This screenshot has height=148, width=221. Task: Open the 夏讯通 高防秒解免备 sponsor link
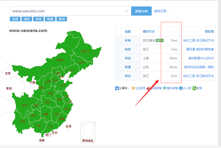[200, 49]
